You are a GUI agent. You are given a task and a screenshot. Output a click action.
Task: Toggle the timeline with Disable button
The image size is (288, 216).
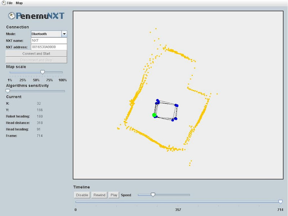point(82,195)
